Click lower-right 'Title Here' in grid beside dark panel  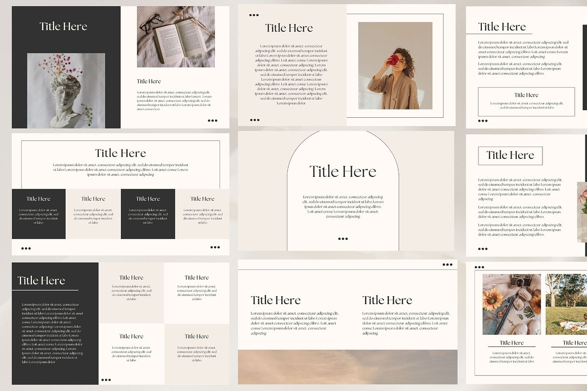197,336
